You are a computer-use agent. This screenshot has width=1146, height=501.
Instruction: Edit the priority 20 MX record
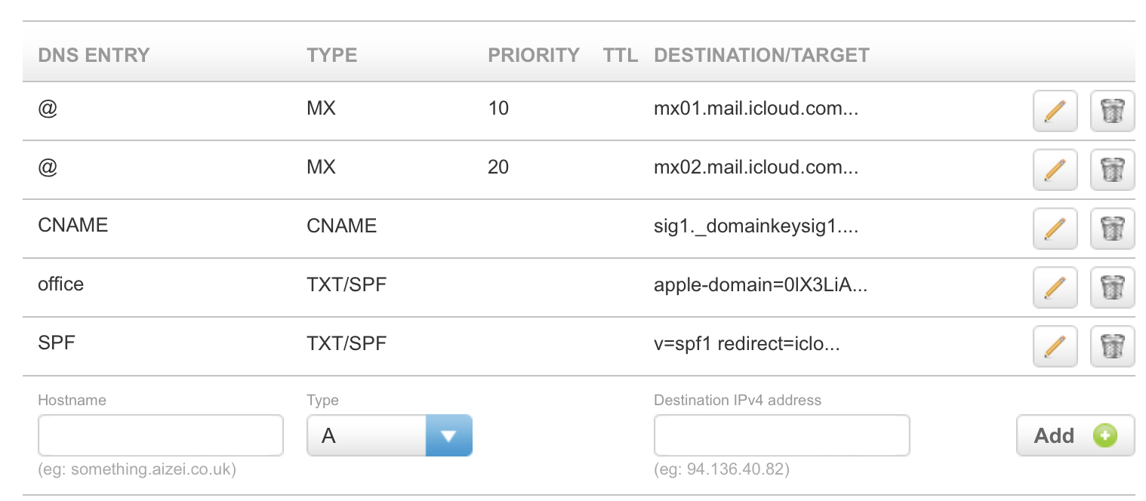(x=1055, y=169)
